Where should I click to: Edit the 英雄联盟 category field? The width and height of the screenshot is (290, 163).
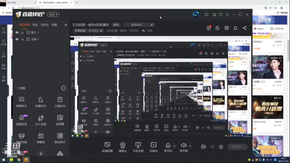pos(88,31)
